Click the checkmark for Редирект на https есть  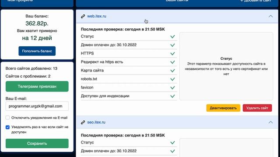172,62
